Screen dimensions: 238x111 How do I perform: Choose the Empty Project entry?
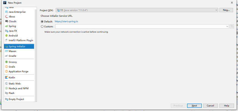tap(17, 99)
